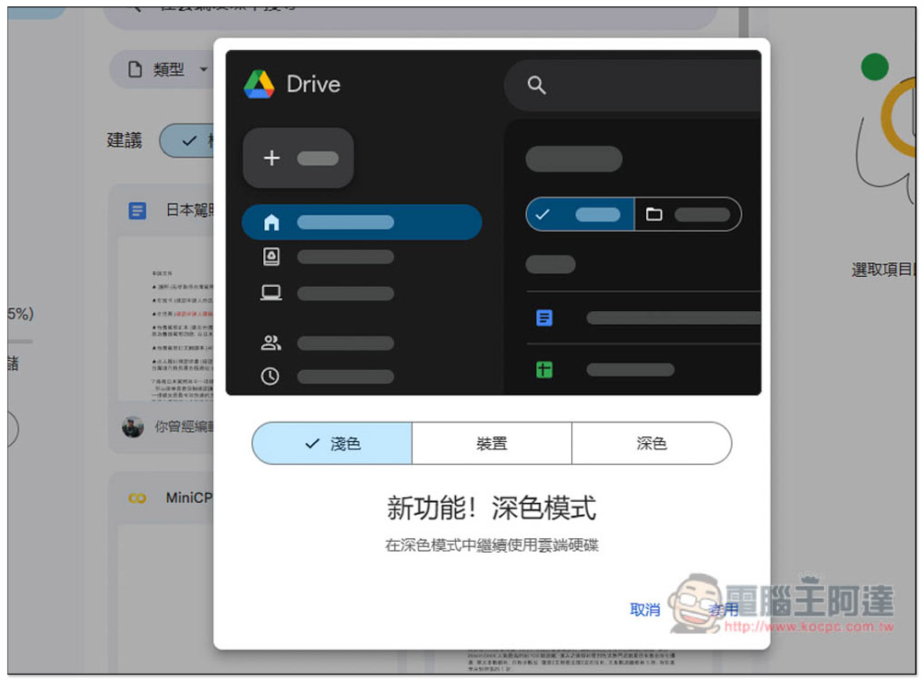
Task: Select the 裝置 theme option
Action: click(x=492, y=443)
